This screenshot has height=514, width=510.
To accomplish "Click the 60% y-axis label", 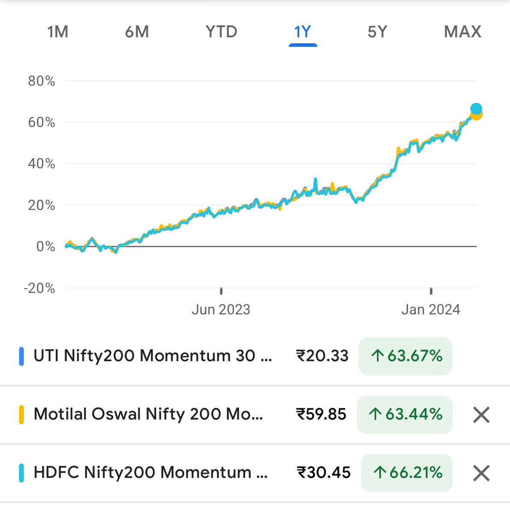I will click(42, 123).
